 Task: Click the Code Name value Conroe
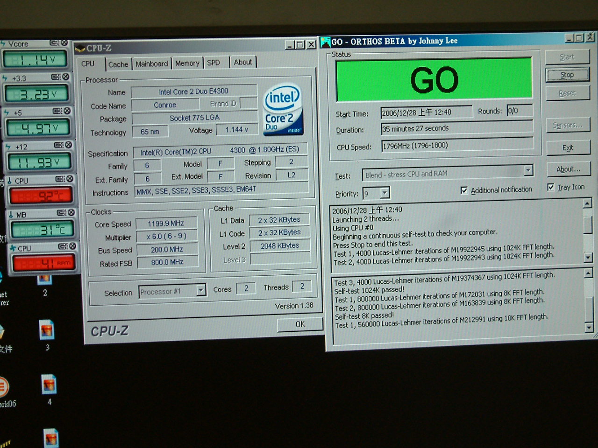tap(165, 105)
